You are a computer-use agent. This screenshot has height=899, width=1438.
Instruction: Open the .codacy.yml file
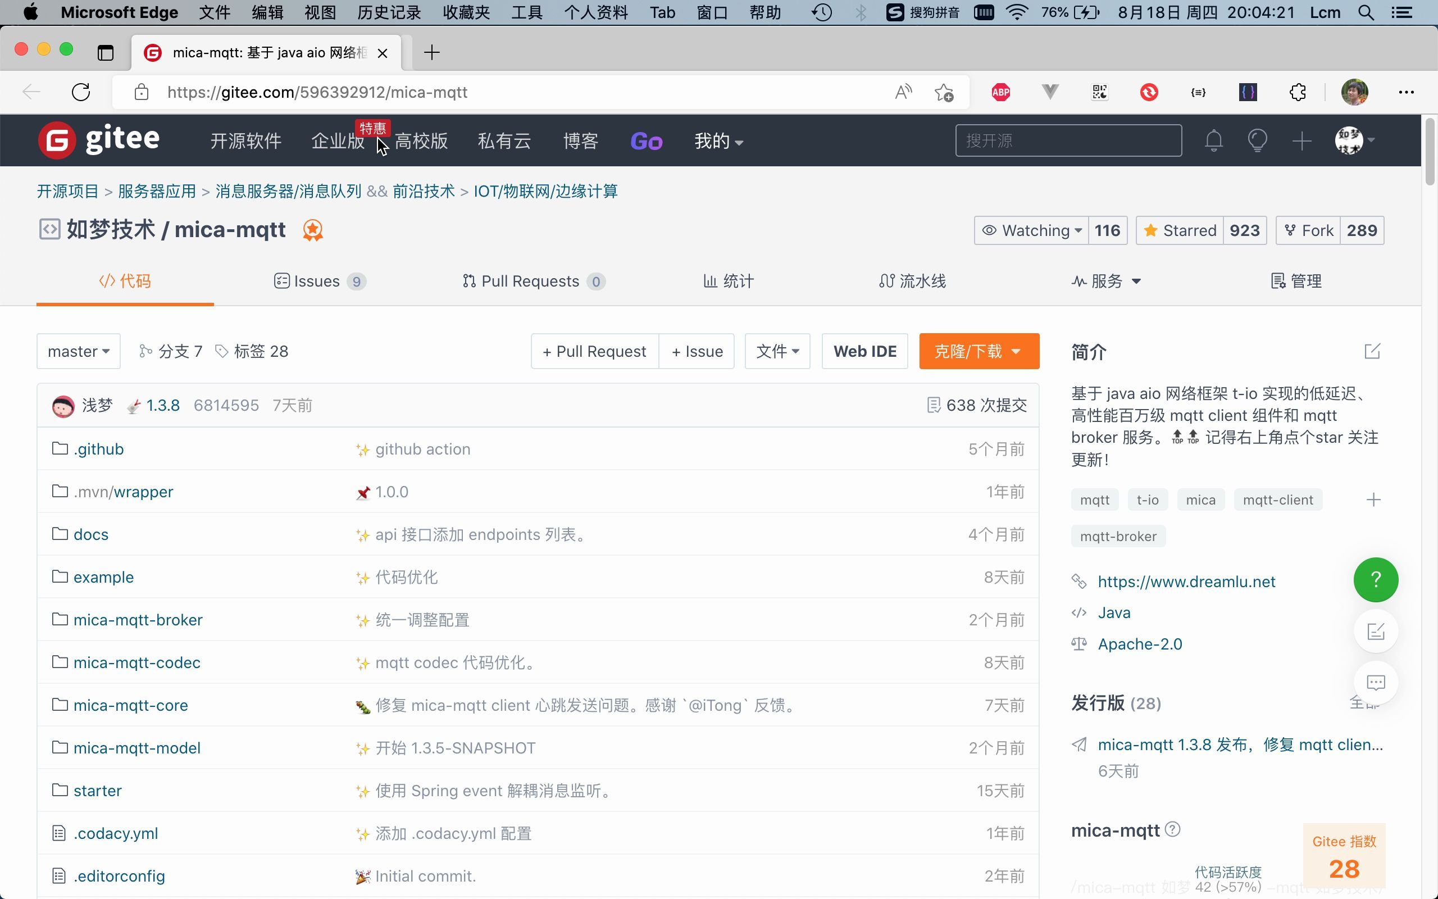click(116, 833)
